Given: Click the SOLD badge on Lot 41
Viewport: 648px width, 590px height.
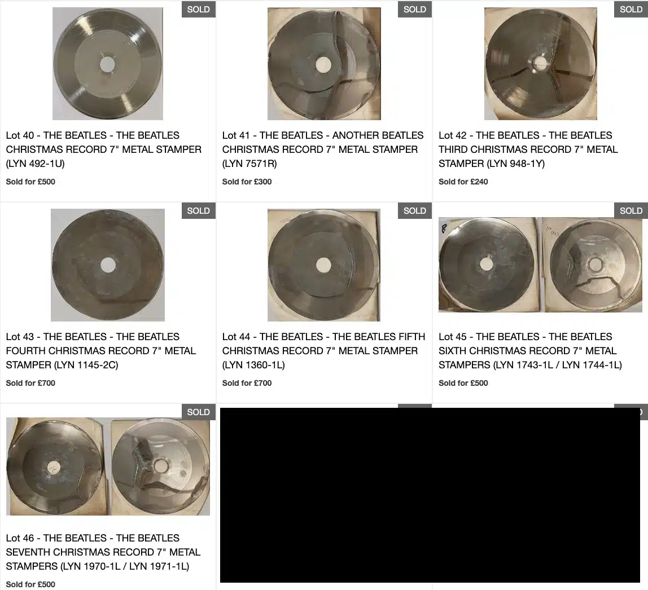Looking at the screenshot, I should [414, 9].
